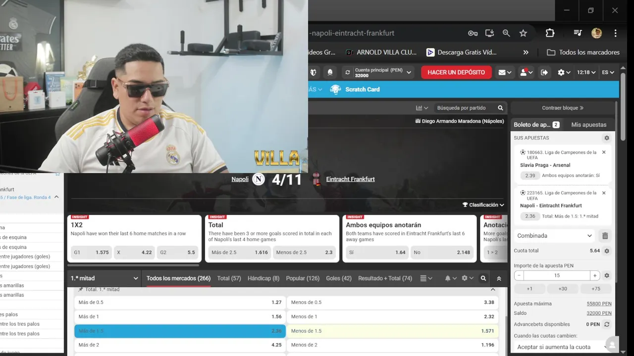
Task: Open the 12:18 time dropdown
Action: (586, 72)
